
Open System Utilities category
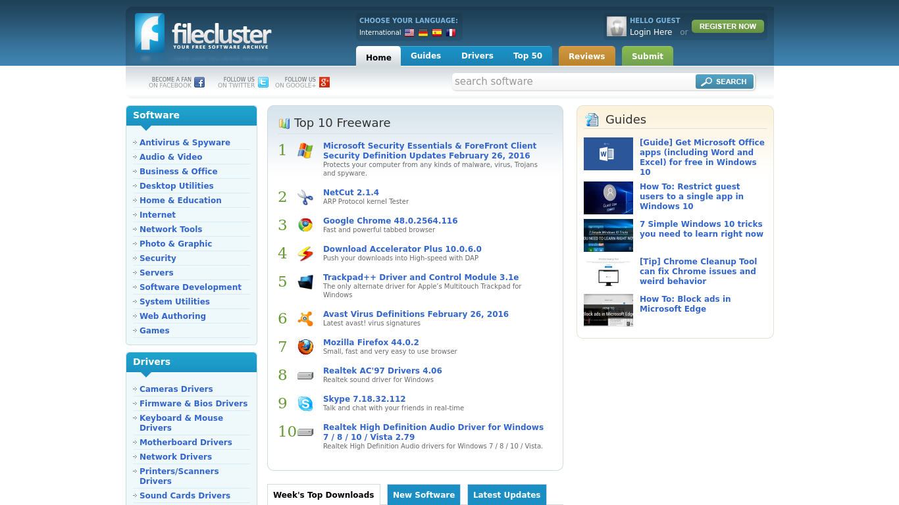(174, 302)
